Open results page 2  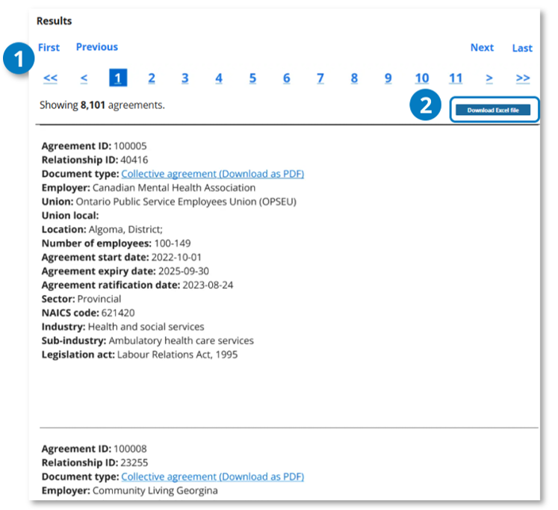(152, 78)
